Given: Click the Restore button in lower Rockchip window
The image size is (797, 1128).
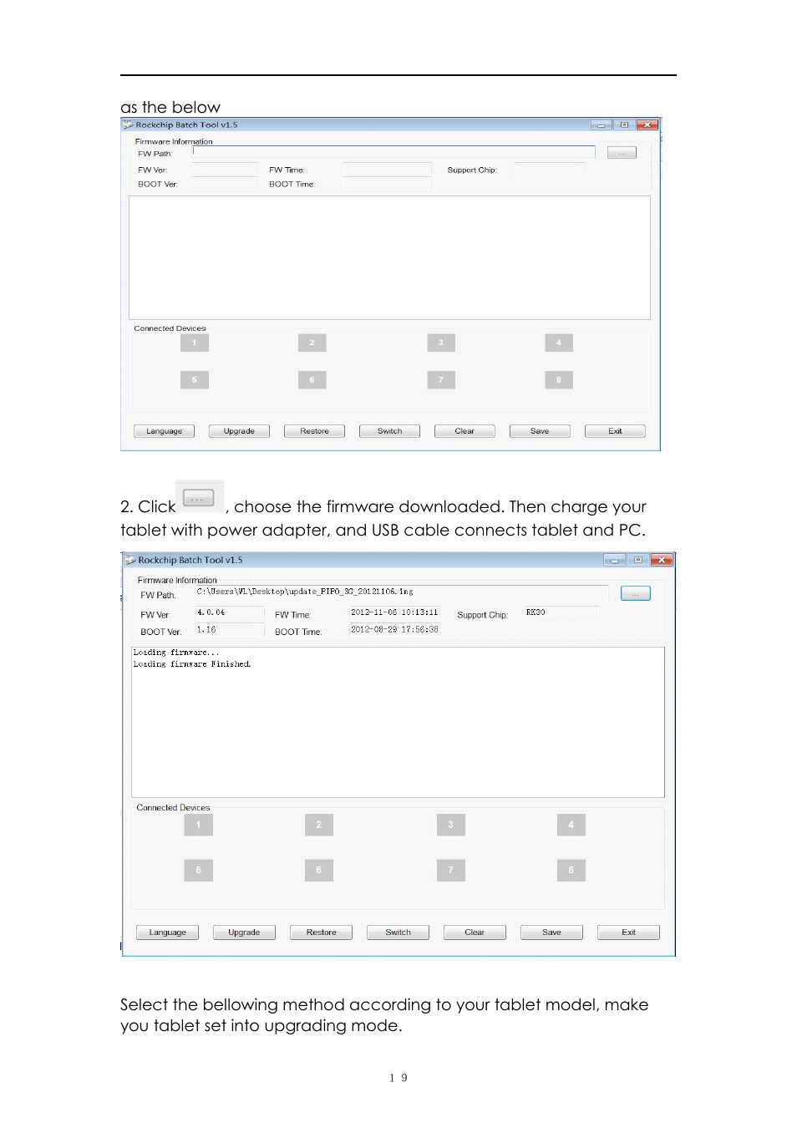Looking at the screenshot, I should 321,932.
